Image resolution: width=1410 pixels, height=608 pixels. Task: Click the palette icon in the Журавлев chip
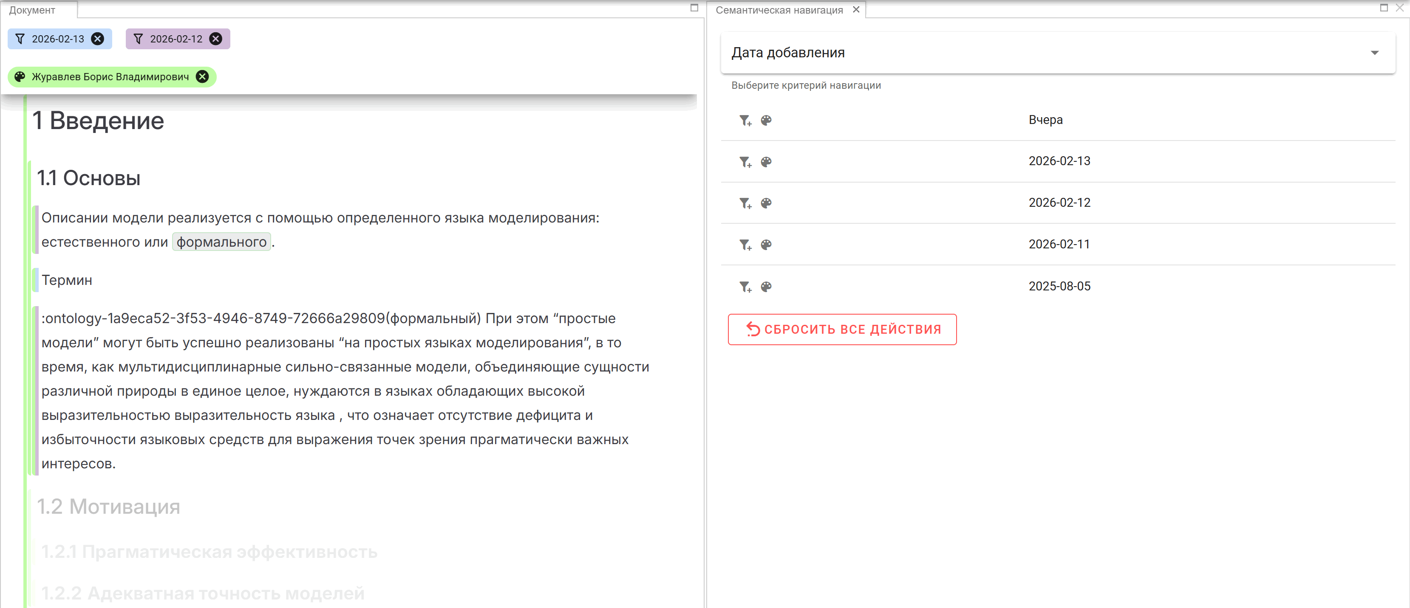[20, 76]
